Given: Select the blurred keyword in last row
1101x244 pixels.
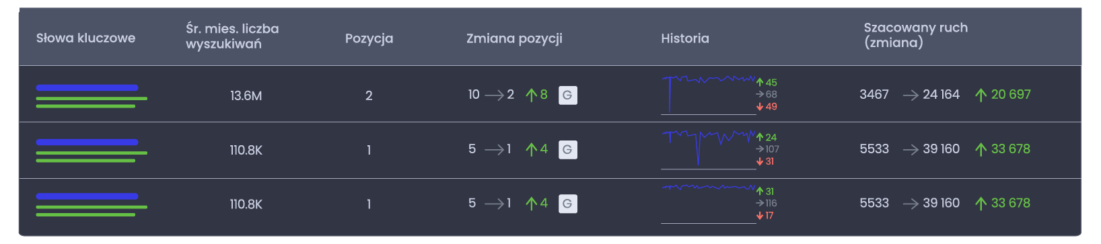Looking at the screenshot, I should (x=92, y=205).
